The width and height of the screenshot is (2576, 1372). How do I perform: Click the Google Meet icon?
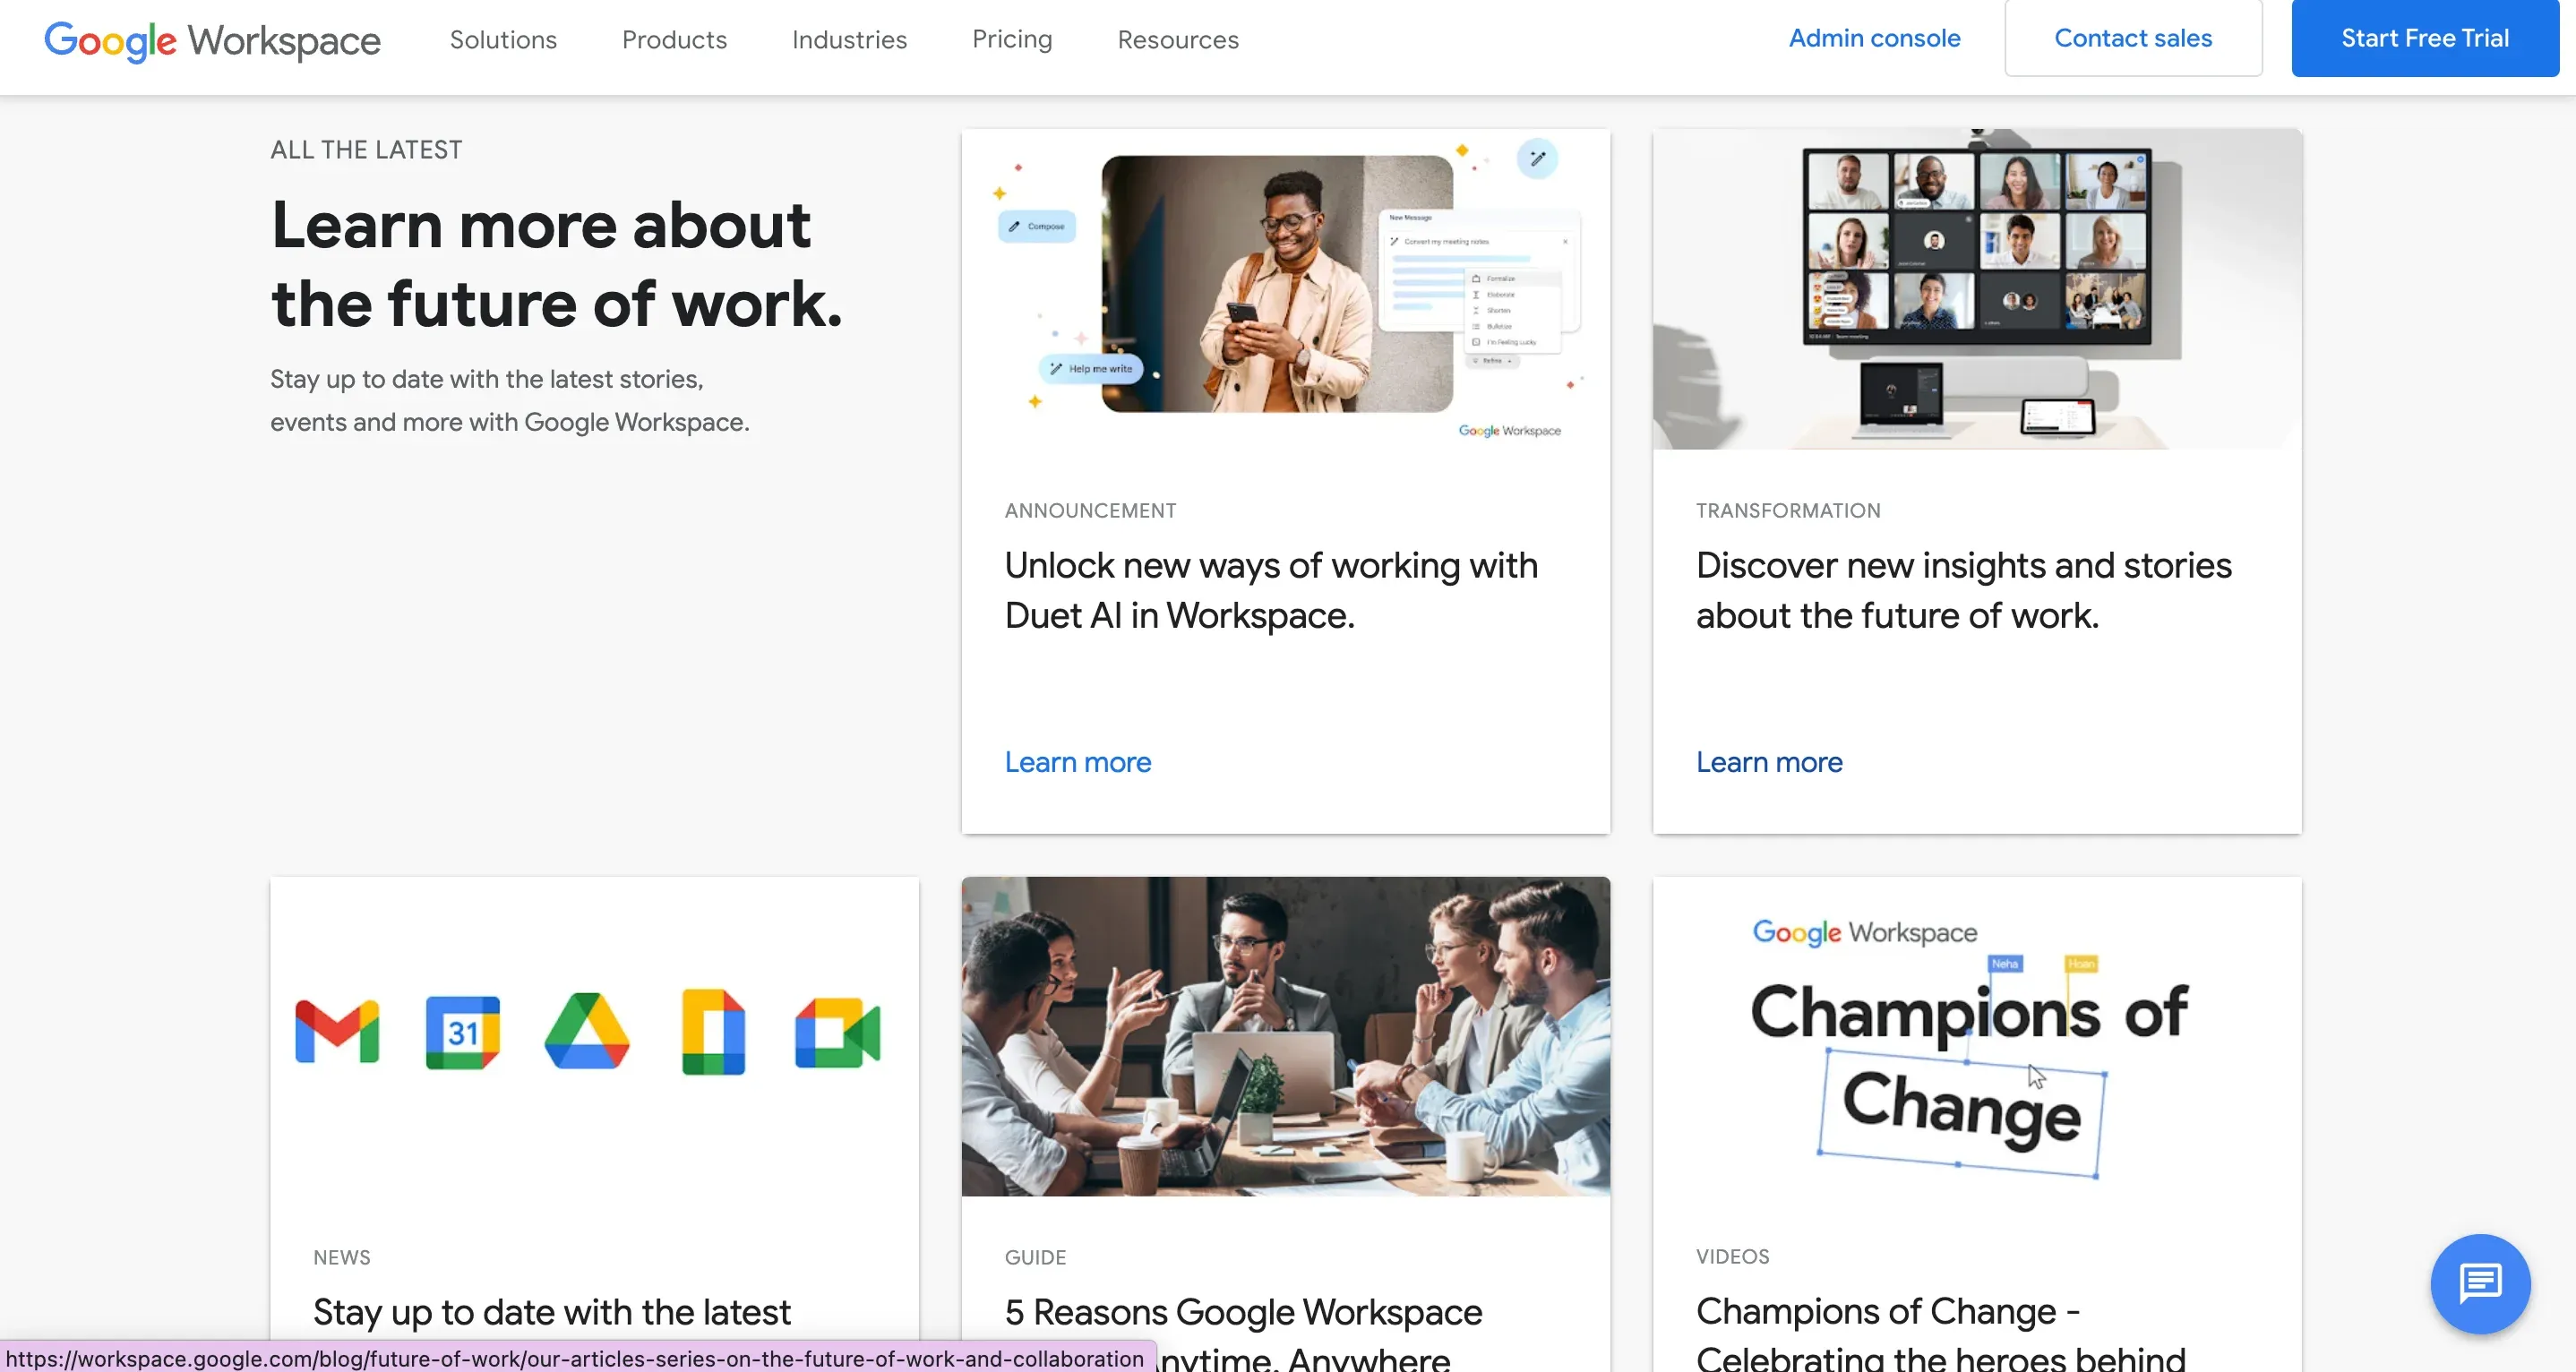[x=838, y=1031]
